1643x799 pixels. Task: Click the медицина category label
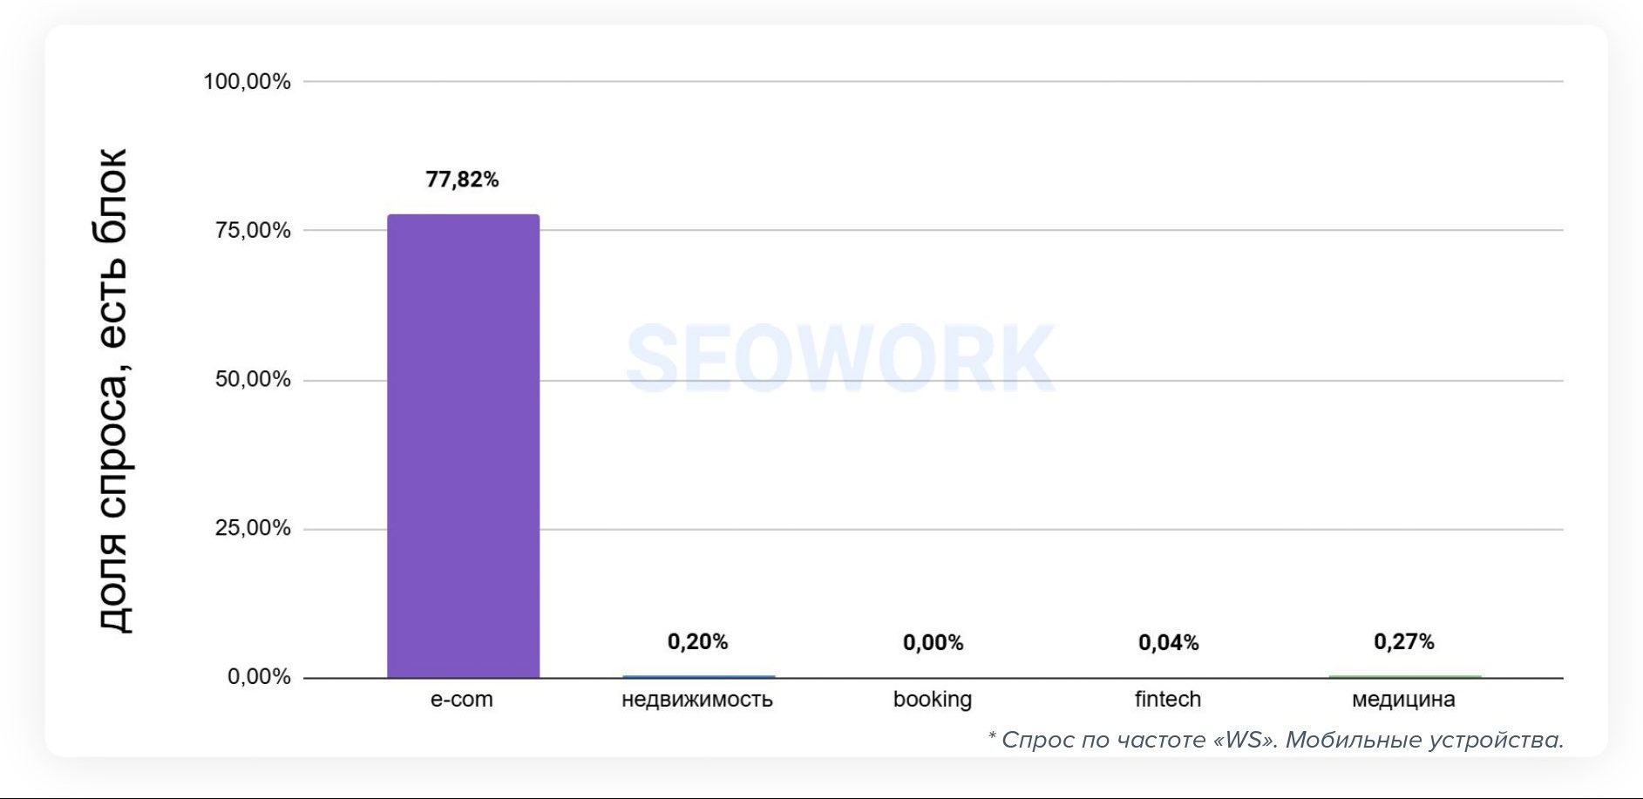1403,700
